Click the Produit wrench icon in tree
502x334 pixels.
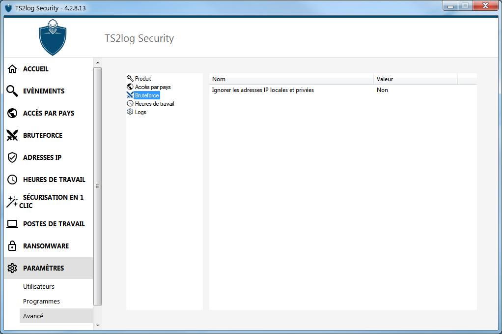[x=130, y=78]
